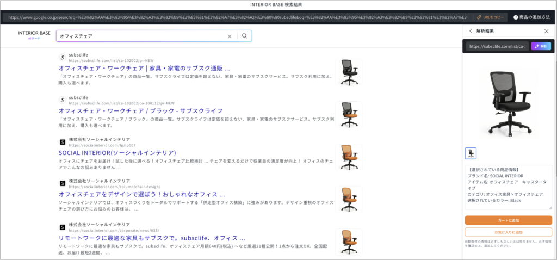Click the back chevron beside 解析結果
The image size is (557, 260).
pos(471,31)
